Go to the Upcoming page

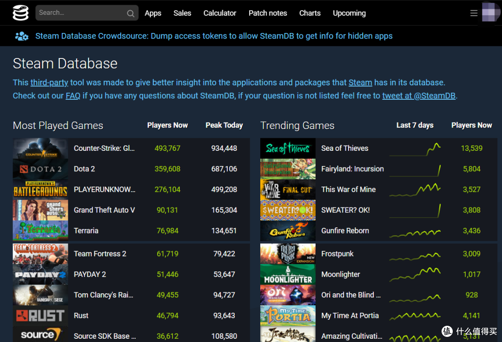[x=349, y=13]
